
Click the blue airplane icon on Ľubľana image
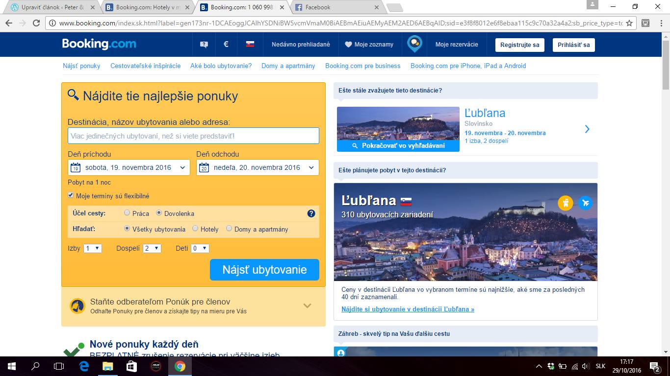tap(585, 203)
